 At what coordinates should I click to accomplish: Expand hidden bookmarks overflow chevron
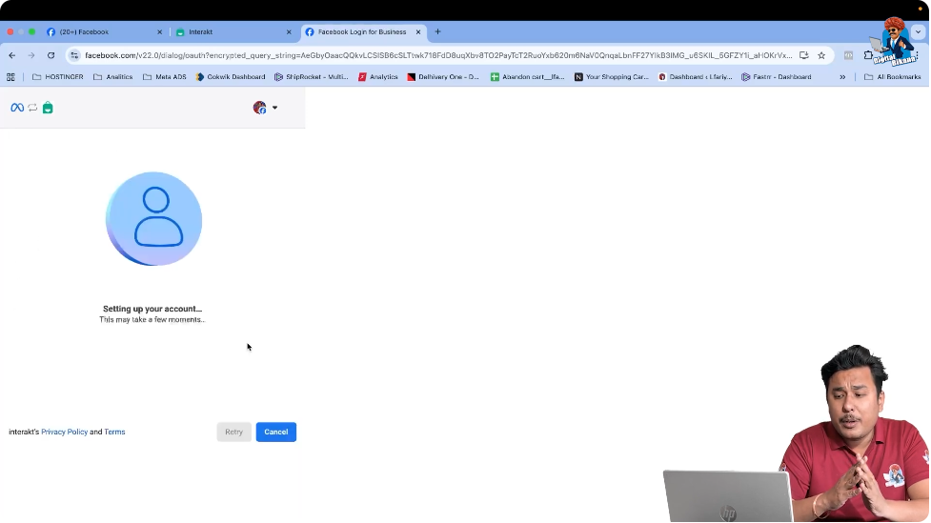(842, 76)
